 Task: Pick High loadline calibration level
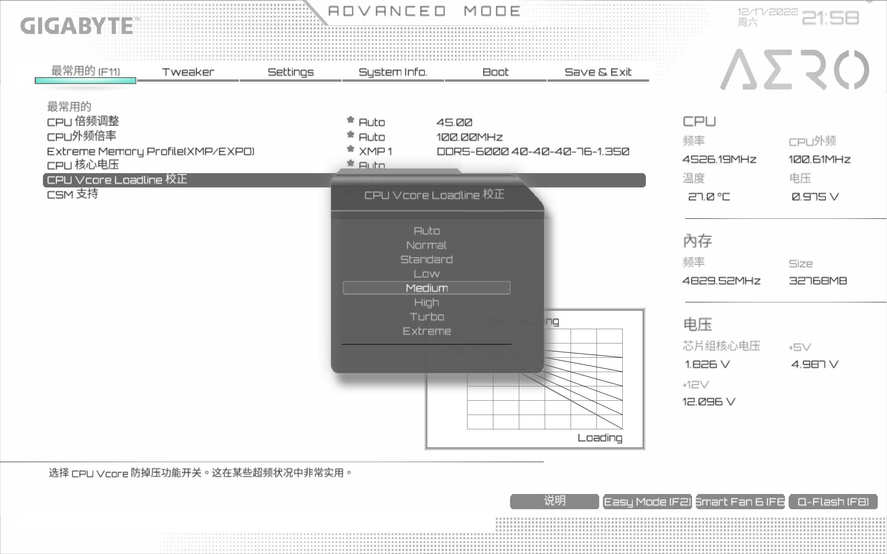click(426, 302)
